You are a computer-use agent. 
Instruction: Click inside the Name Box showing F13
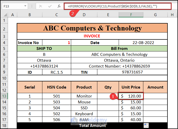13,6
